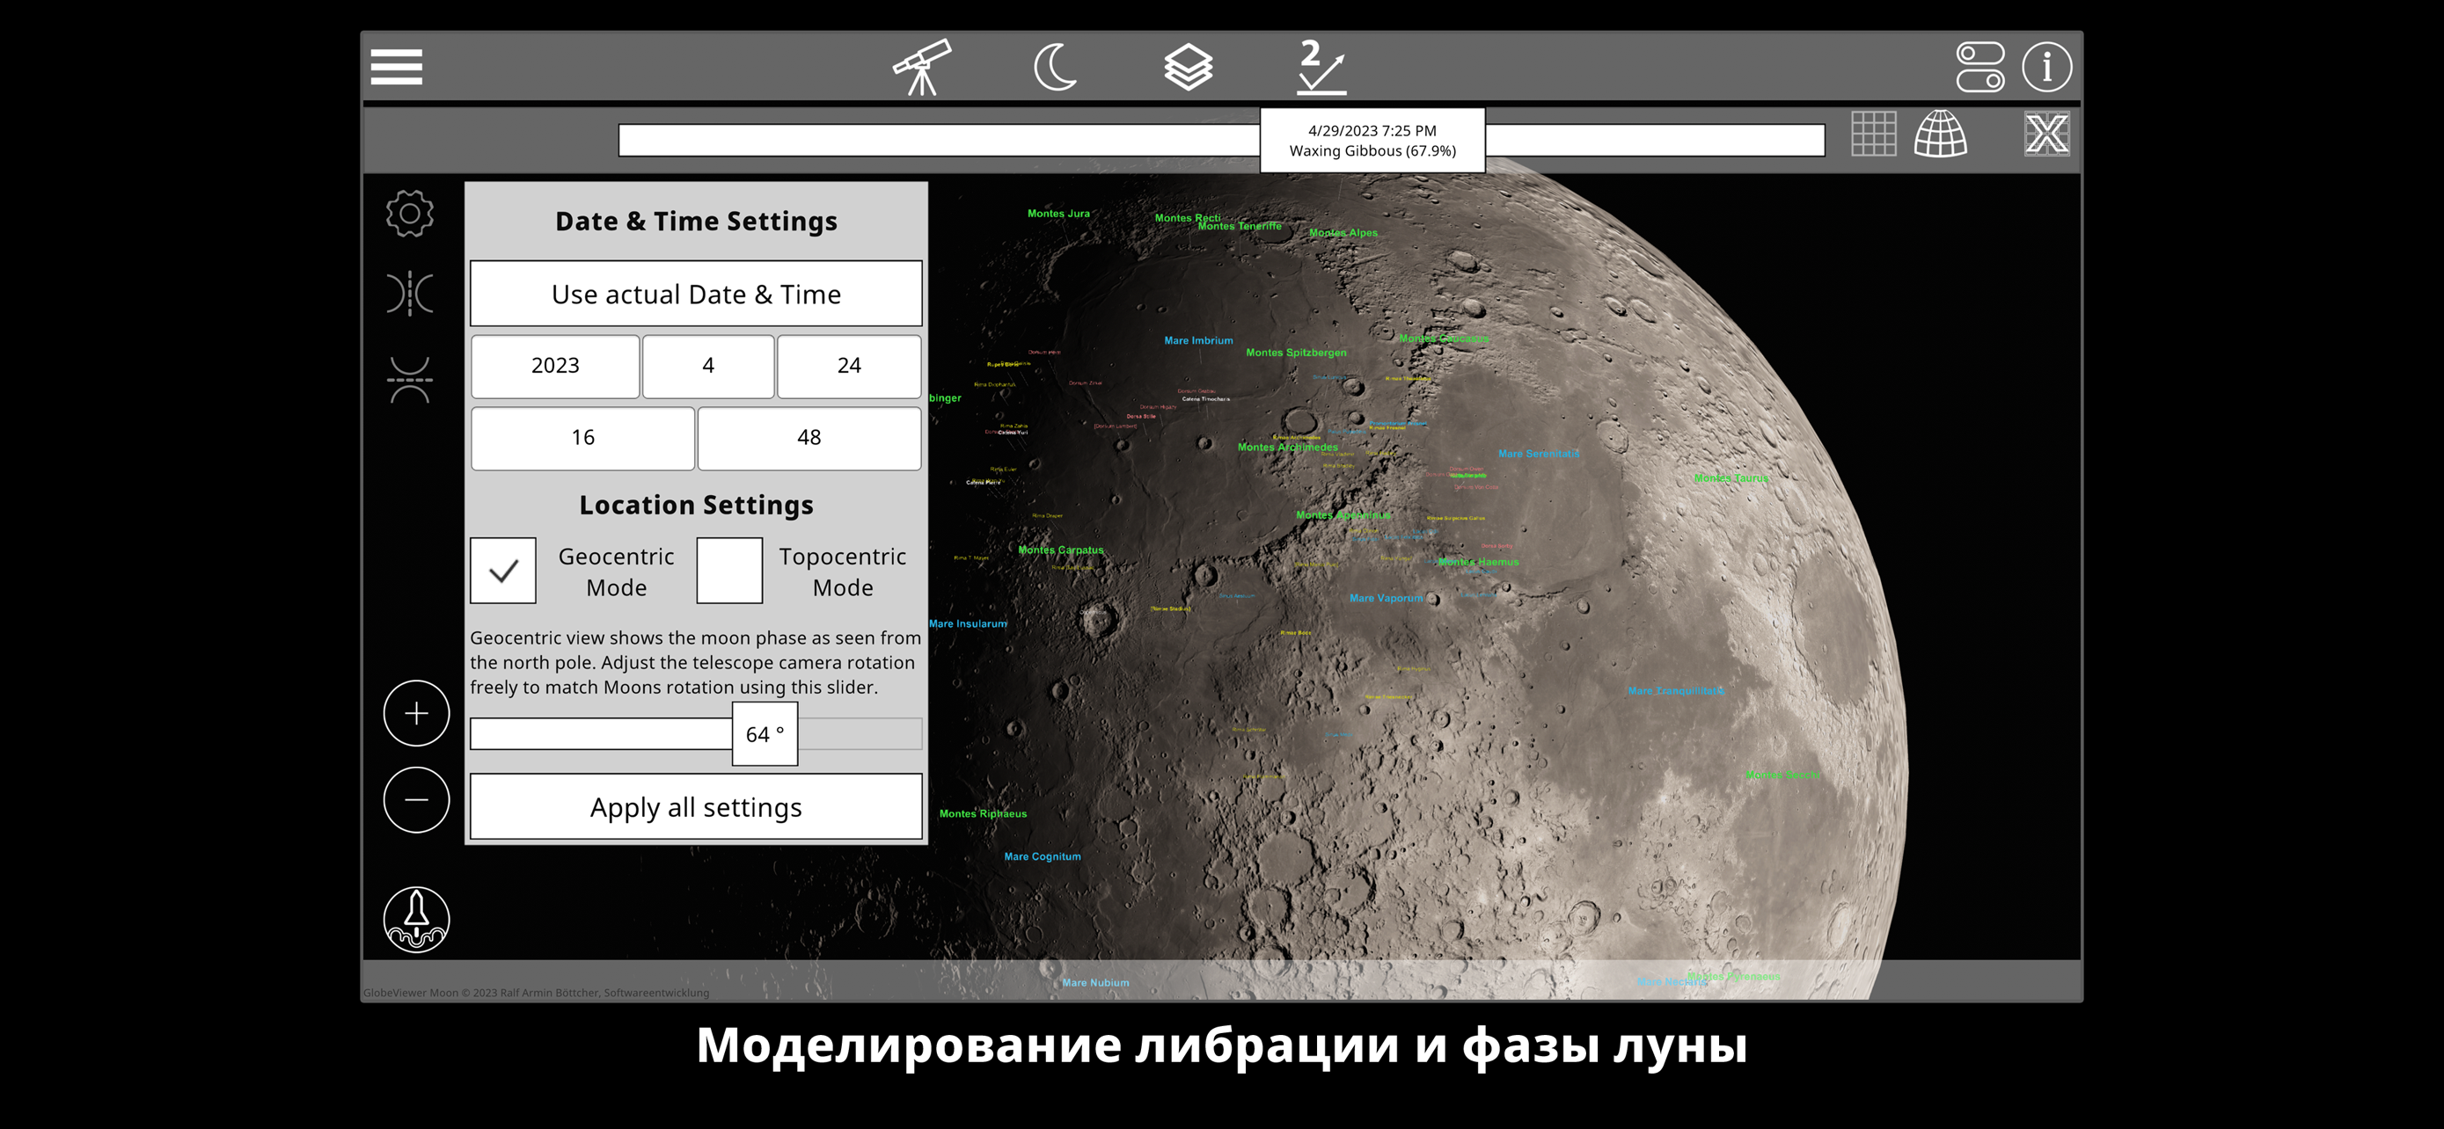Click the Montes Haemus label

pos(1477,562)
